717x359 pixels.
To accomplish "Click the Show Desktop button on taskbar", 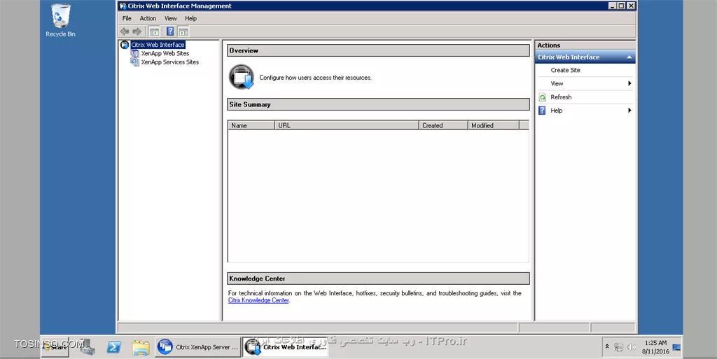I will 677,347.
